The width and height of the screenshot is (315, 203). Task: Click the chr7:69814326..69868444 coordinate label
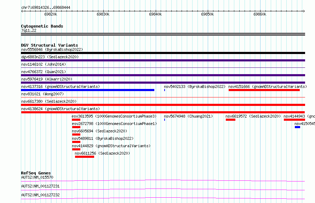coord(46,8)
